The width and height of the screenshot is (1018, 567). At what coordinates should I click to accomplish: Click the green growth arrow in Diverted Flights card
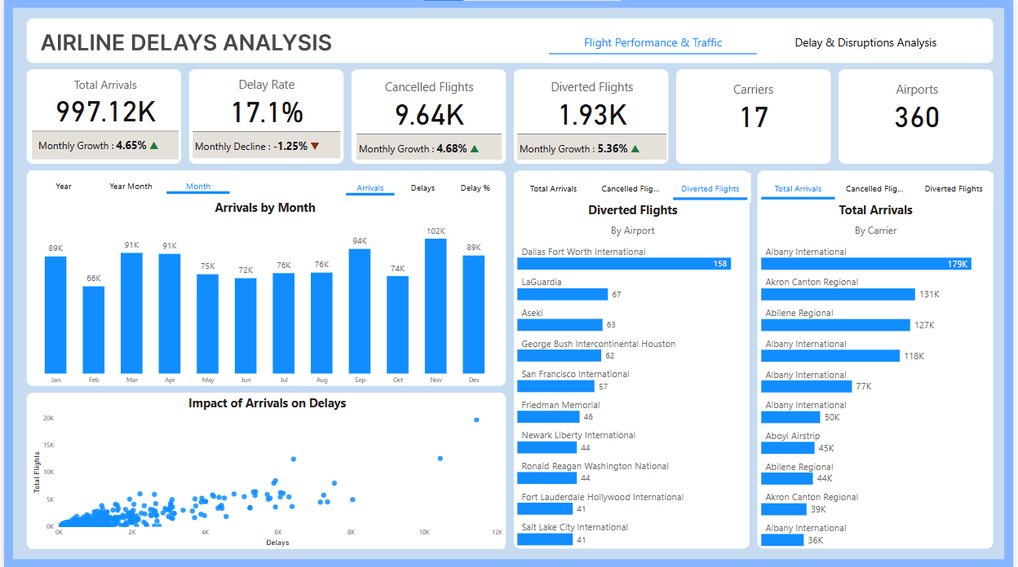pyautogui.click(x=635, y=149)
